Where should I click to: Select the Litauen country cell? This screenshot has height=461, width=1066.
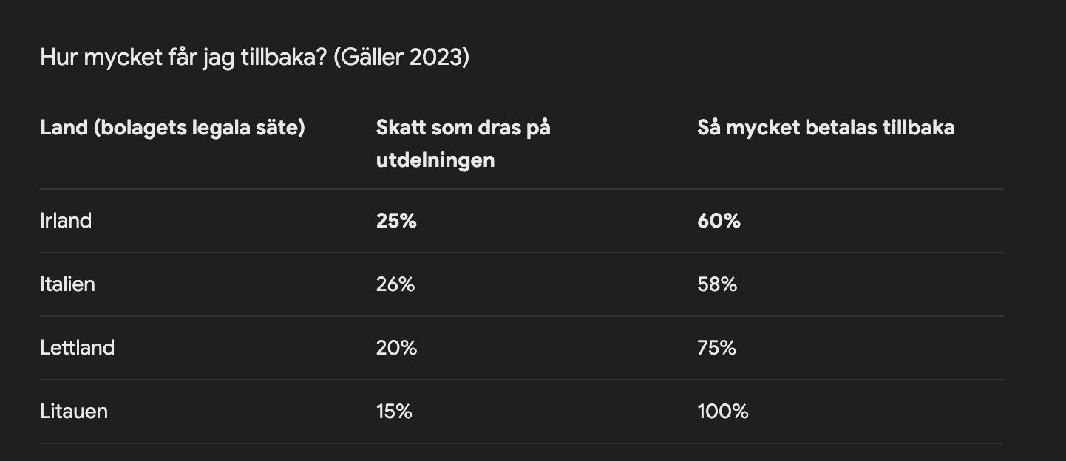point(74,412)
